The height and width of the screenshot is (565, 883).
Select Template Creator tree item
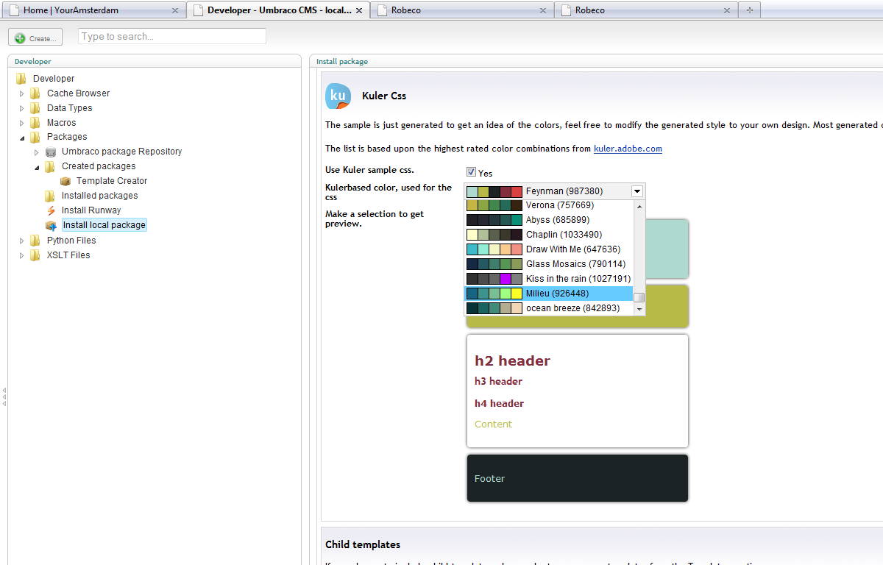[x=112, y=181]
